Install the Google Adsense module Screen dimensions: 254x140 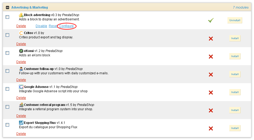pyautogui.click(x=235, y=92)
